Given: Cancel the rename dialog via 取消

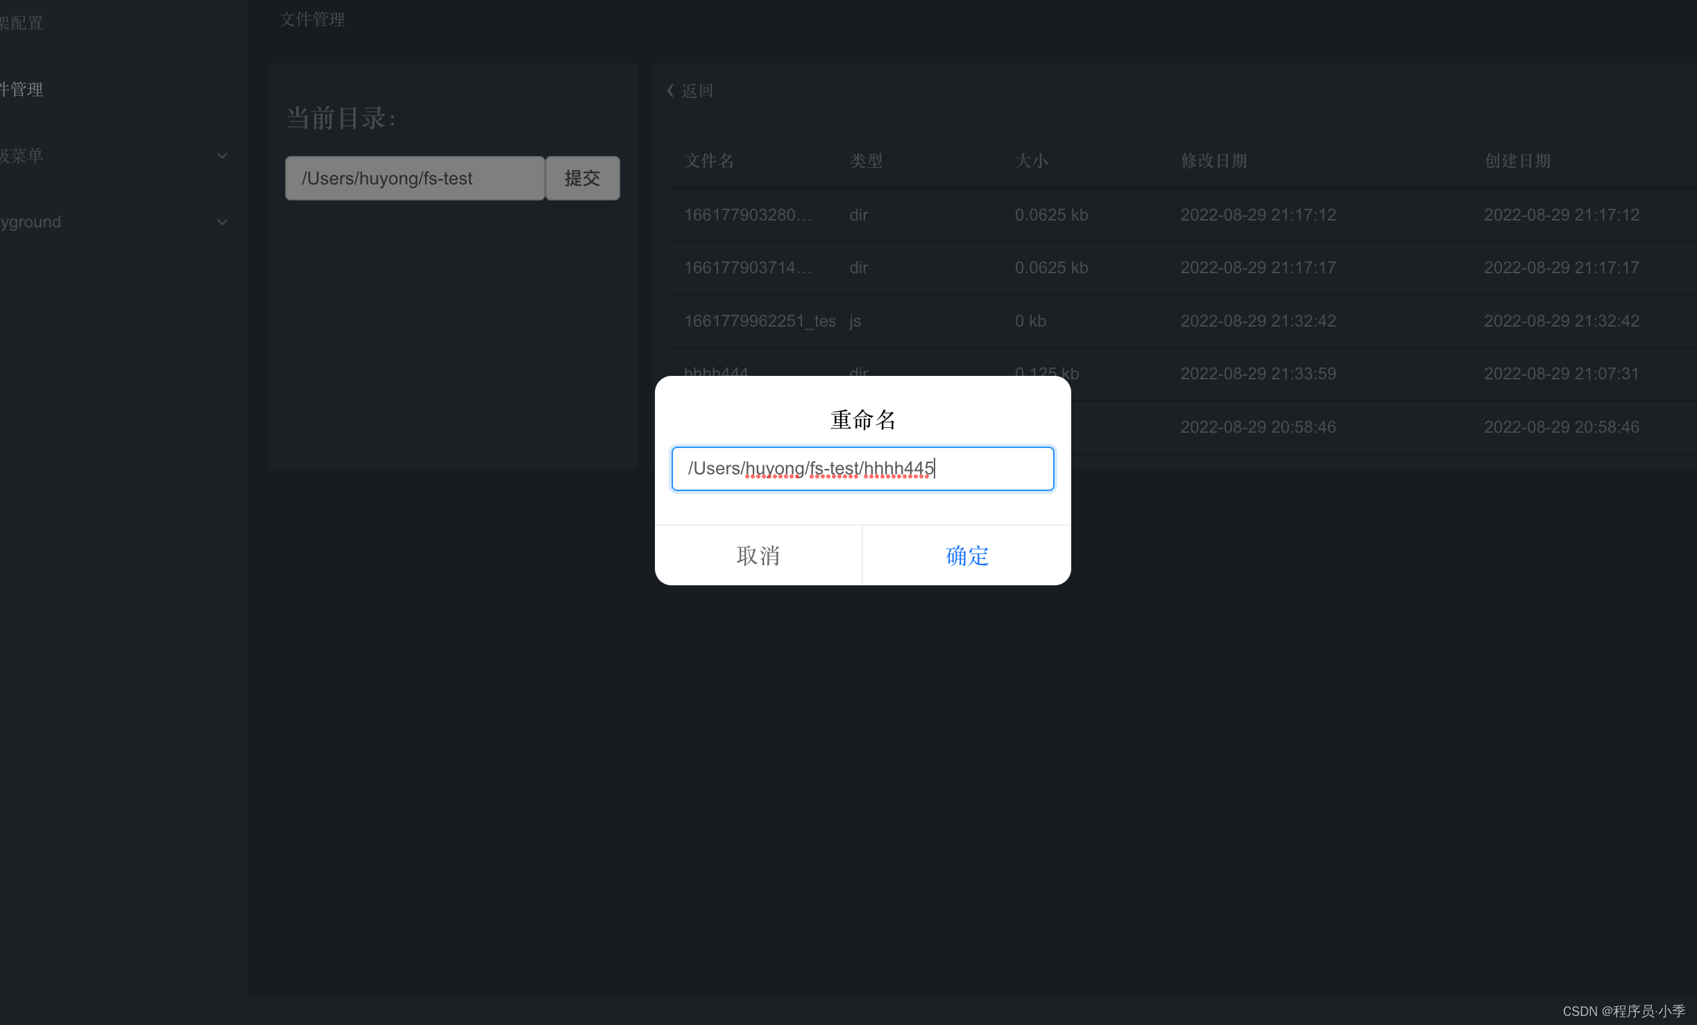Looking at the screenshot, I should tap(758, 555).
